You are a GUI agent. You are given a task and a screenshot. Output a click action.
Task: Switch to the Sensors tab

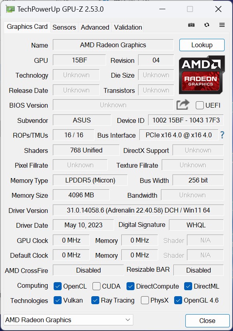pos(64,27)
